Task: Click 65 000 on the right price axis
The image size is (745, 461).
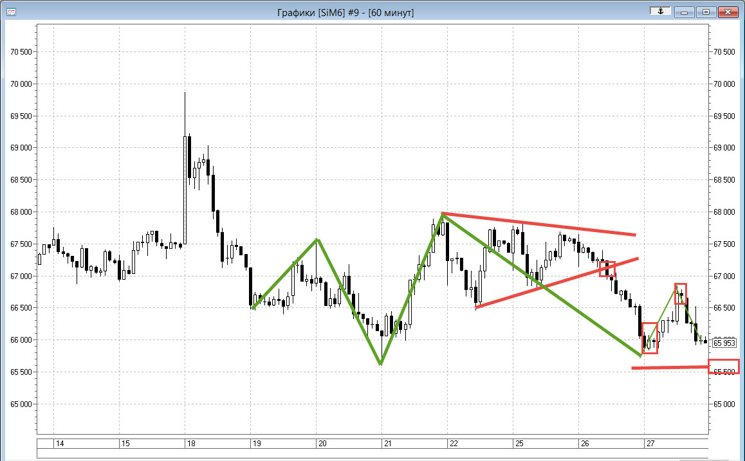Action: click(724, 404)
